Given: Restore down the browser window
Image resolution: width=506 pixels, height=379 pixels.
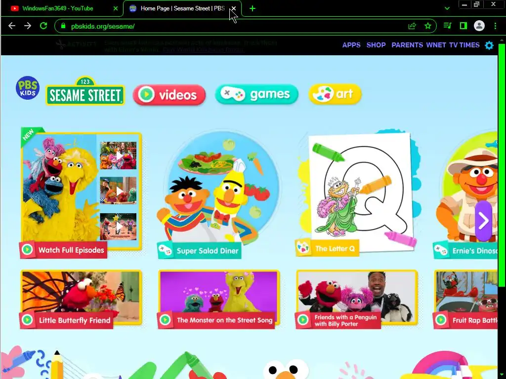Looking at the screenshot, I should point(477,4).
